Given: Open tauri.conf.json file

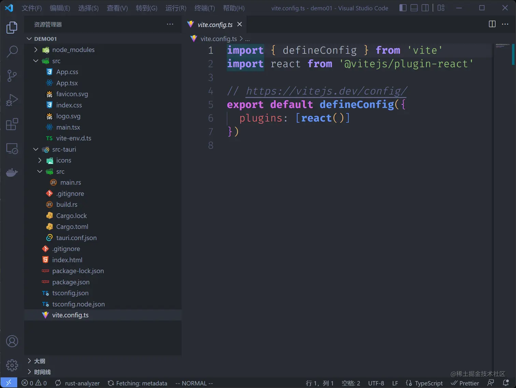Looking at the screenshot, I should [102, 238].
